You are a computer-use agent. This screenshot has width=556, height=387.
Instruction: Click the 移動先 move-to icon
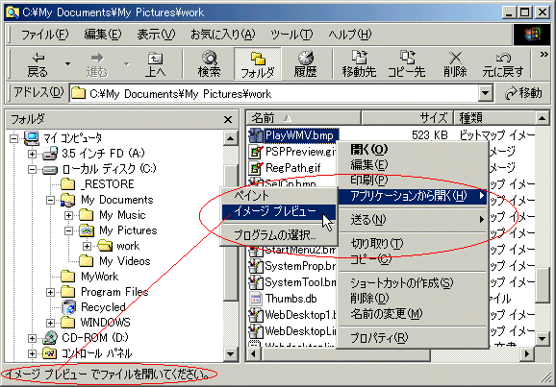pyautogui.click(x=359, y=64)
